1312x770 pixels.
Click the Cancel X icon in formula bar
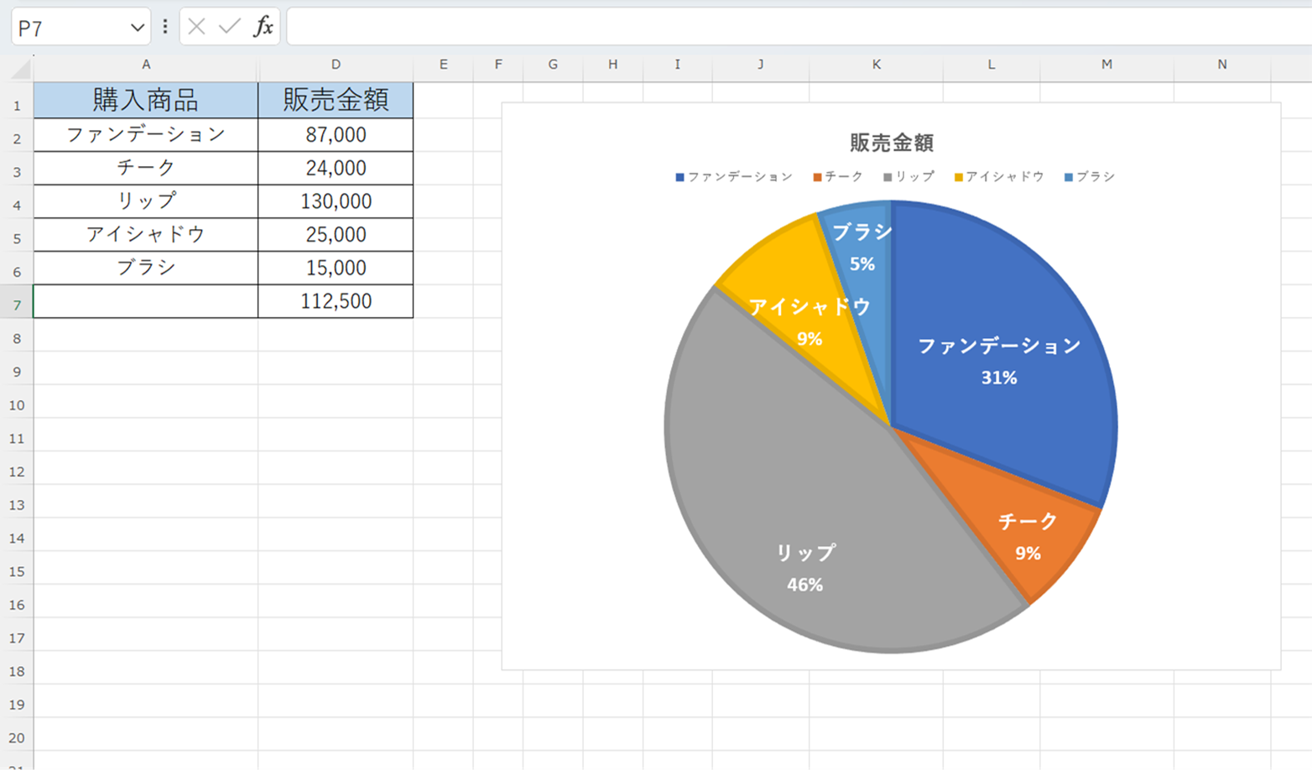coord(196,27)
